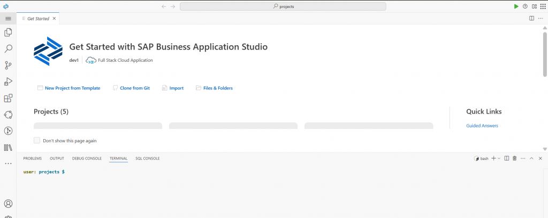
Task: Split the terminal panel
Action: (x=506, y=158)
